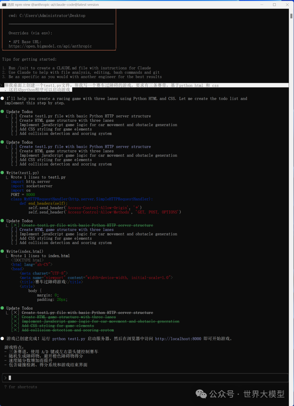Click the CSS line "body {"
This screenshot has width=294, height=406.
coord(35,291)
